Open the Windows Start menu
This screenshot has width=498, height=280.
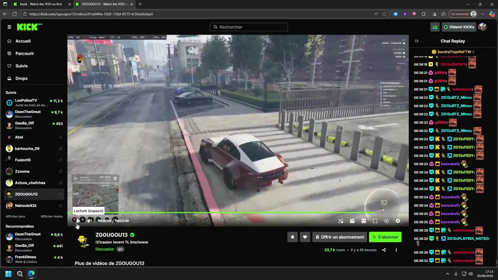pyautogui.click(x=9, y=274)
